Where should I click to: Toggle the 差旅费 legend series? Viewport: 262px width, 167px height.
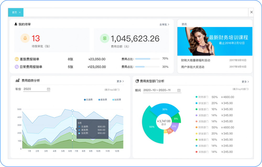(103, 100)
